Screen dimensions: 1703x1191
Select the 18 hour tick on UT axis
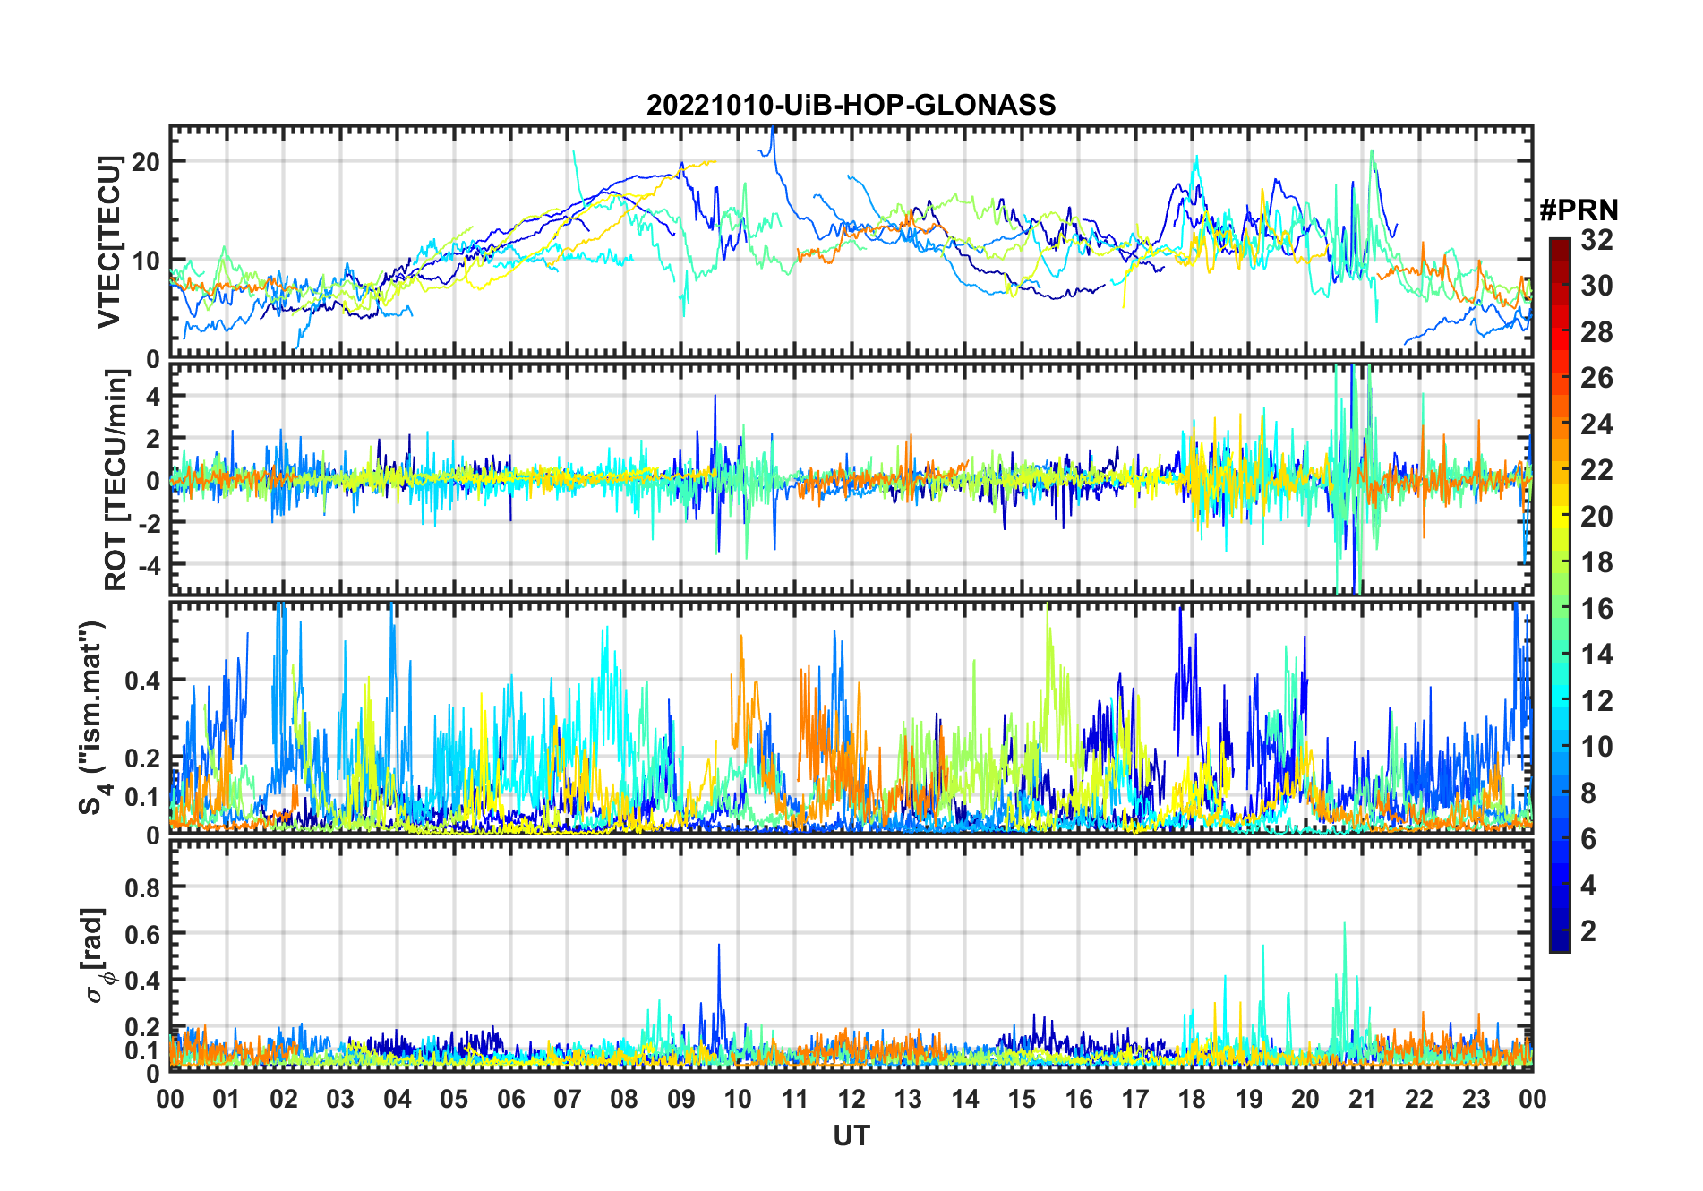pos(1192,1100)
